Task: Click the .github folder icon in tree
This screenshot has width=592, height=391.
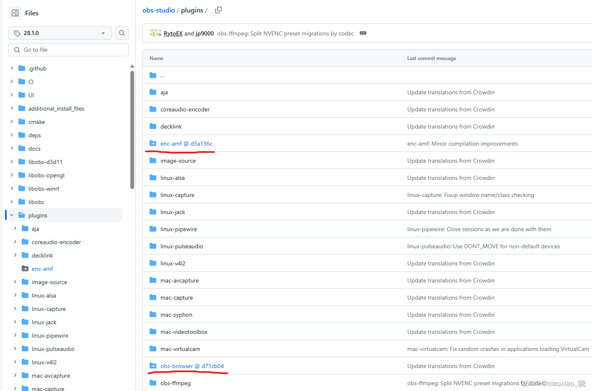Action: (22, 68)
